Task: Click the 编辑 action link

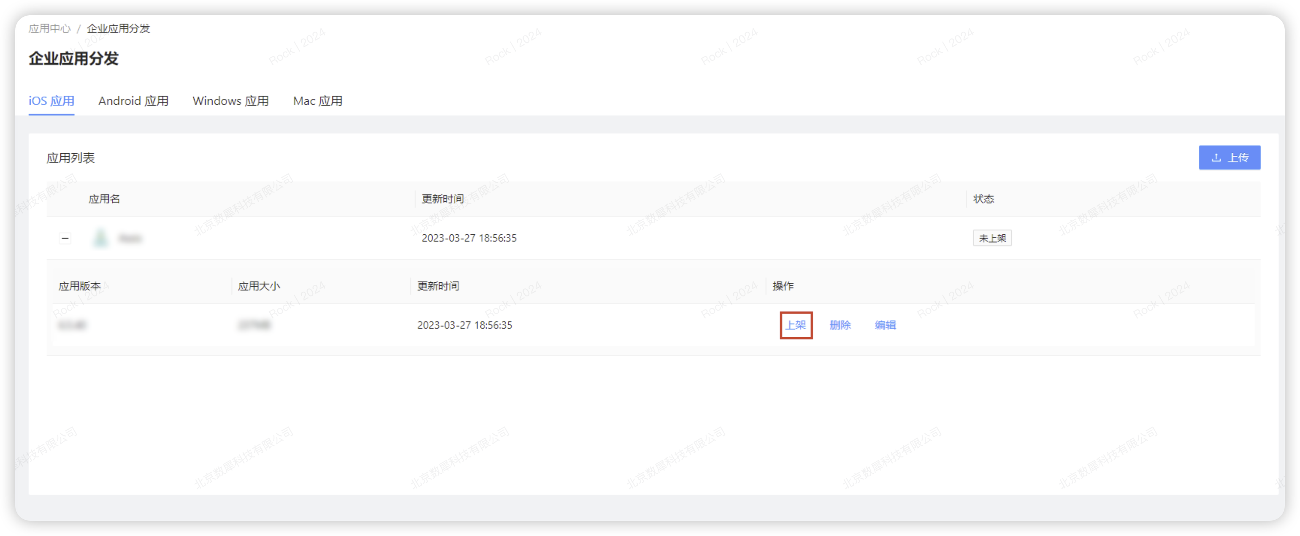Action: pyautogui.click(x=885, y=325)
